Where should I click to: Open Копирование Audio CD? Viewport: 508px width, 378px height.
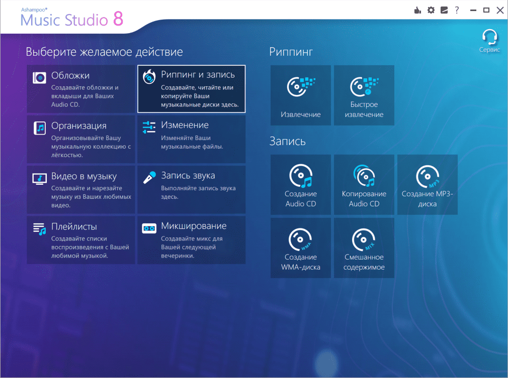pyautogui.click(x=364, y=185)
